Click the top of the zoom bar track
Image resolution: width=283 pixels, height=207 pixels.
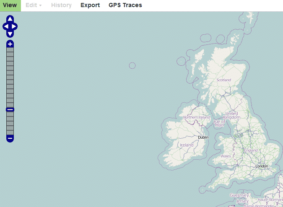coord(10,50)
